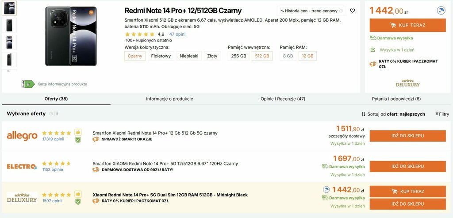Expand the Filtry filter panel

[x=442, y=114]
